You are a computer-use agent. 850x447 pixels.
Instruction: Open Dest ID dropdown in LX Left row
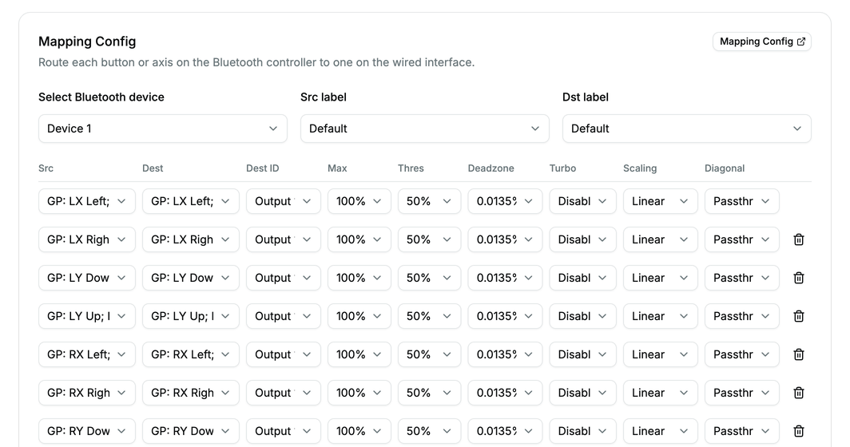284,201
